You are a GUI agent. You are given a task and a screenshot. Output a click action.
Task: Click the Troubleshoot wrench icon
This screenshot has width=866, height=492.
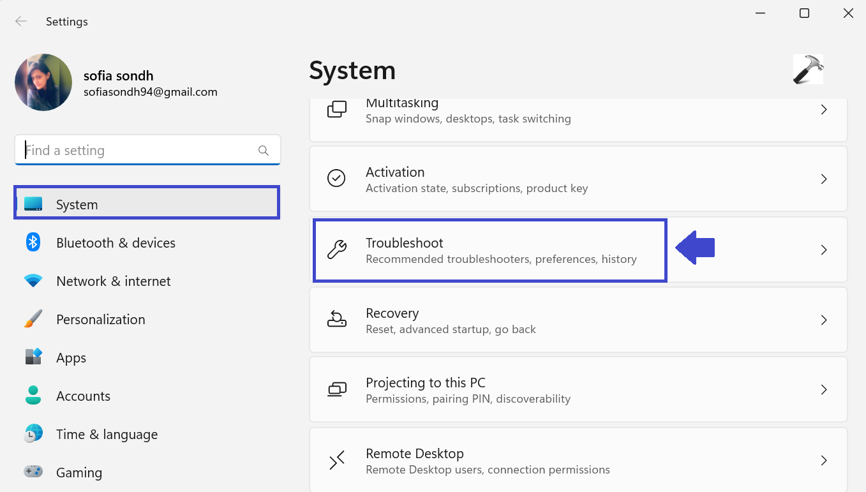coord(336,250)
